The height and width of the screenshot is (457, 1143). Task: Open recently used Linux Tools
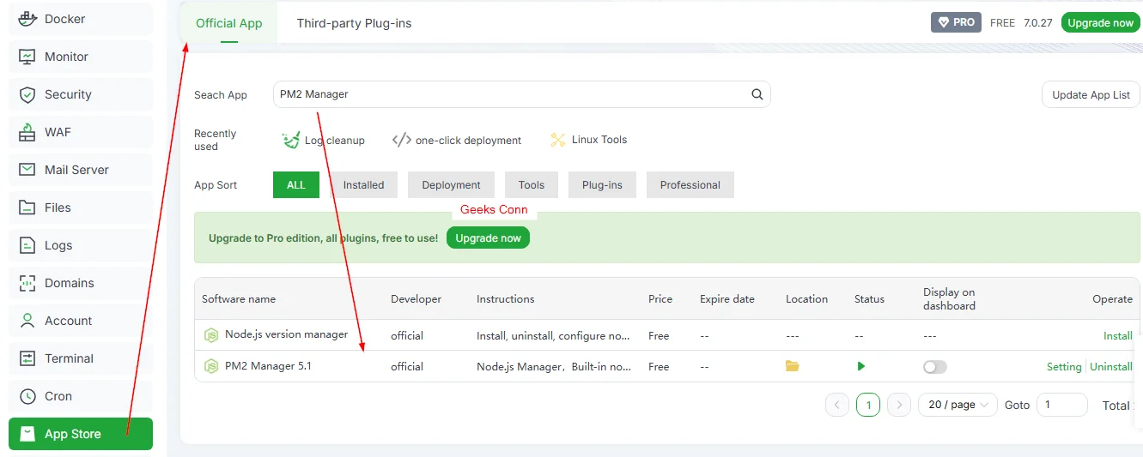[588, 140]
